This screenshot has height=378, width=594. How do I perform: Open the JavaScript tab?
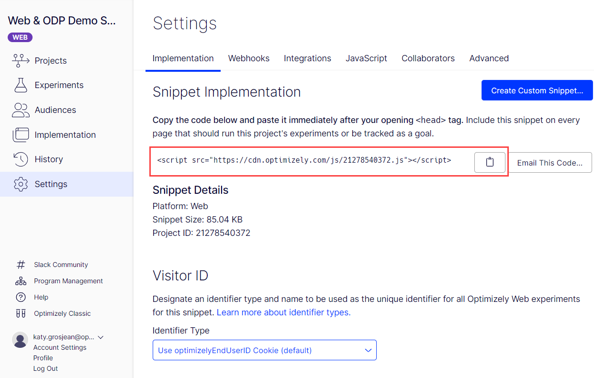(x=366, y=58)
